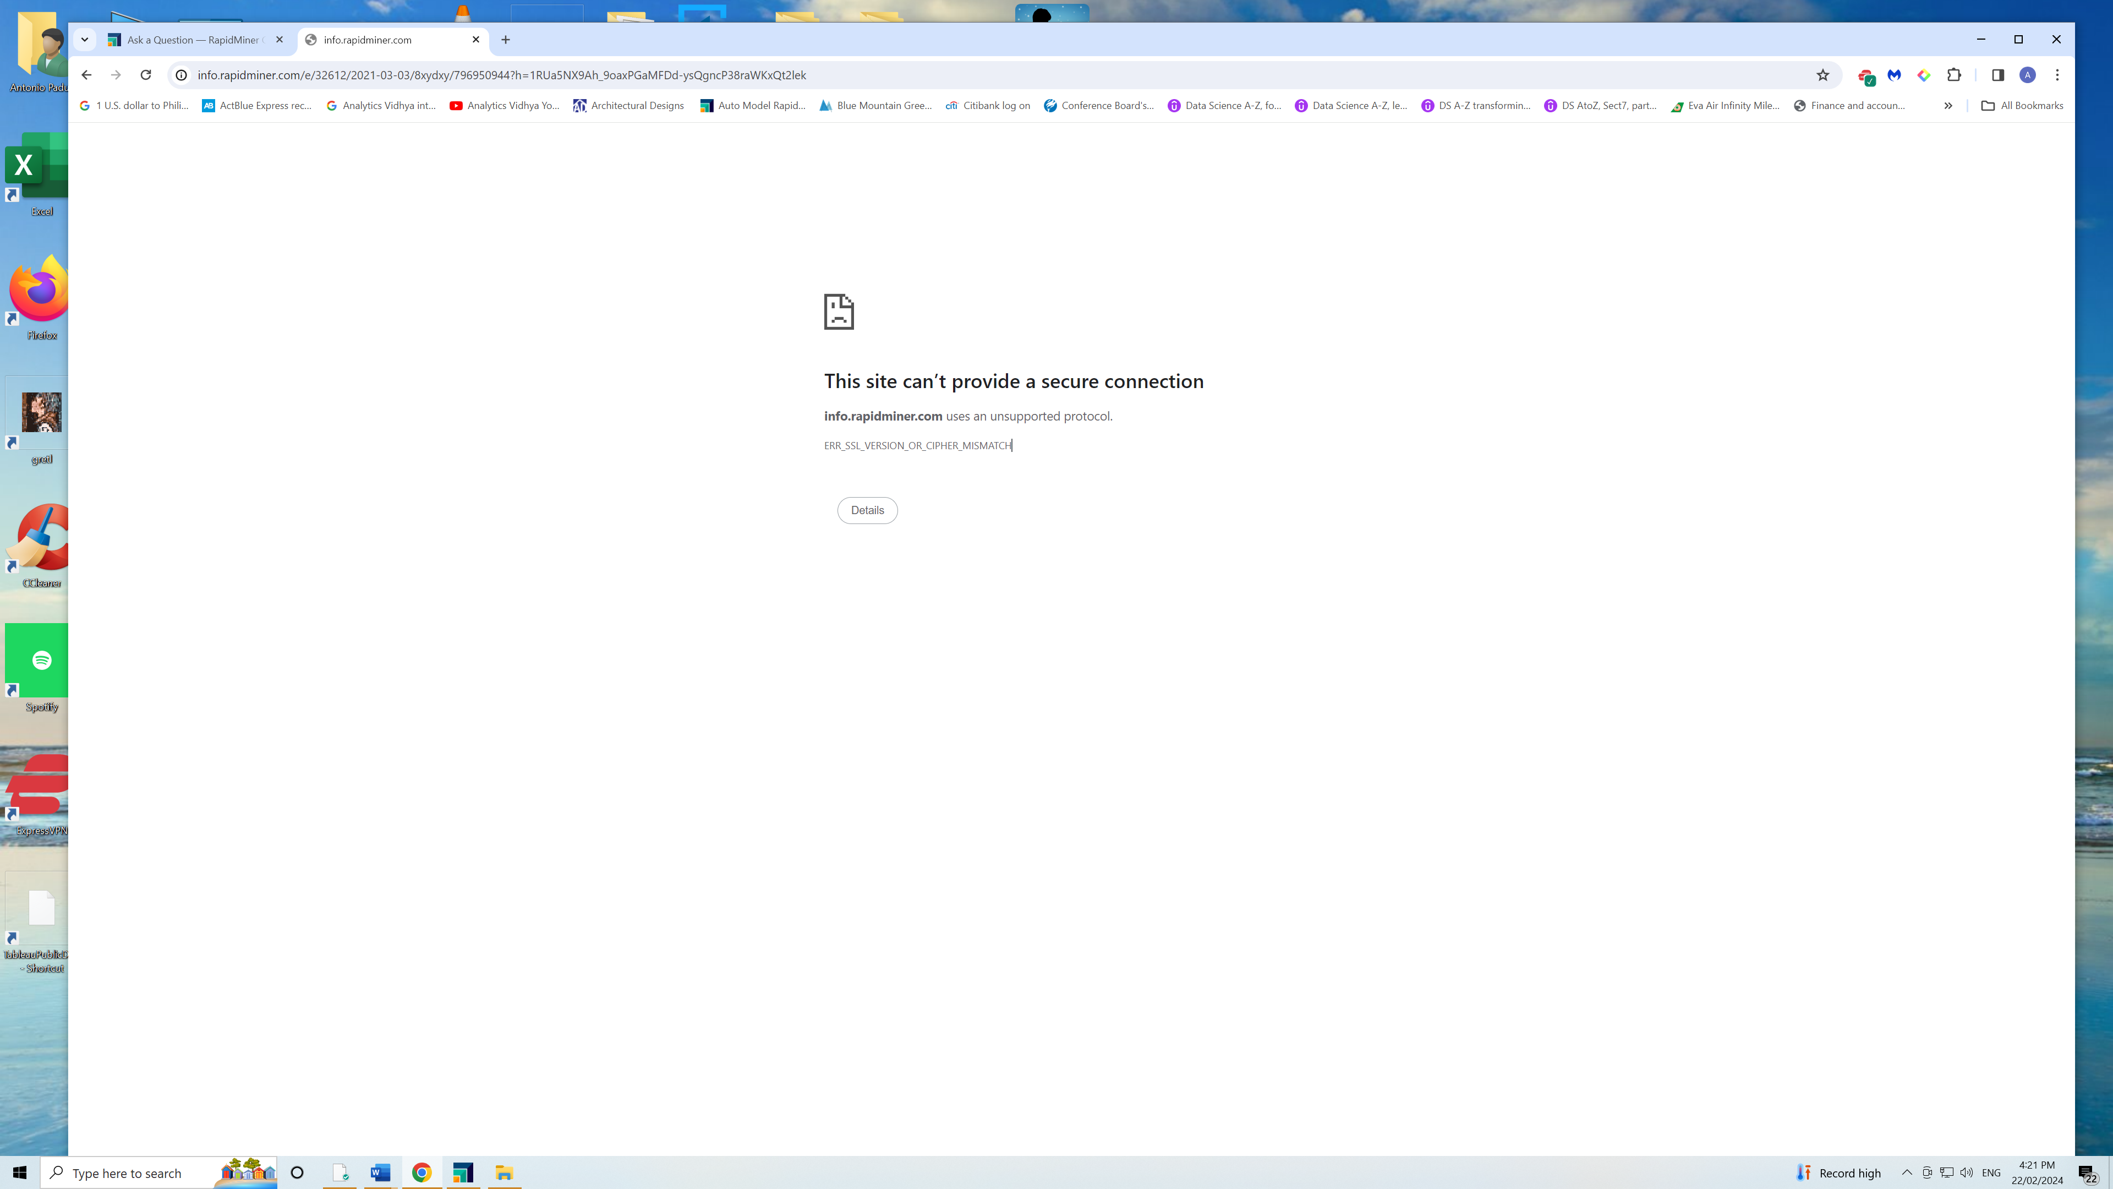Image resolution: width=2113 pixels, height=1189 pixels.
Task: Open the 1 U.S. dollar to Phili... bookmark
Action: [134, 105]
